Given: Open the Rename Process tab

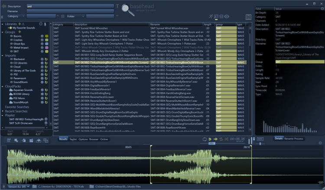Looking at the screenshot, I should [294, 138].
